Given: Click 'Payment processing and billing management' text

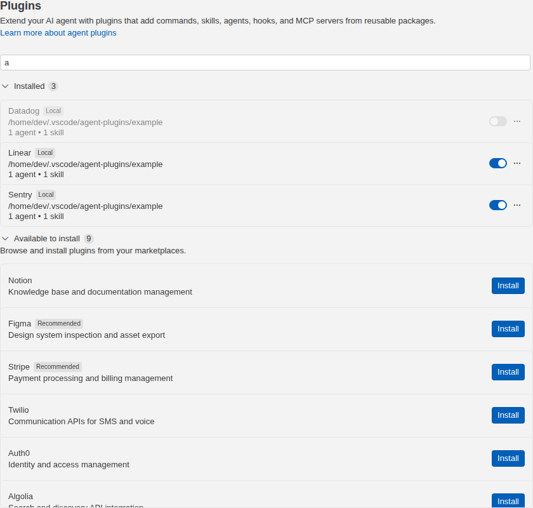Looking at the screenshot, I should tap(90, 378).
